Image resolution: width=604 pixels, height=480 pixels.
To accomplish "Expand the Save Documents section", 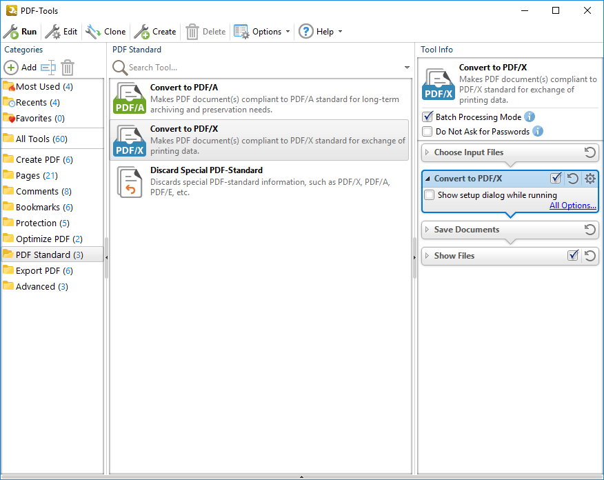I will [427, 230].
